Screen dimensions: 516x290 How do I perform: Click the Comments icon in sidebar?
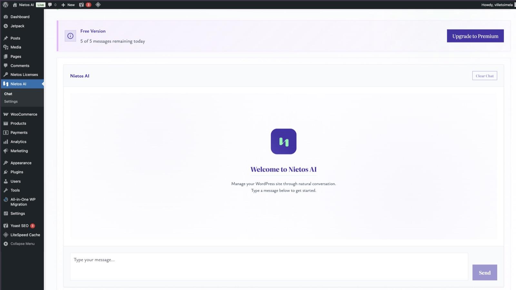[x=5, y=65]
